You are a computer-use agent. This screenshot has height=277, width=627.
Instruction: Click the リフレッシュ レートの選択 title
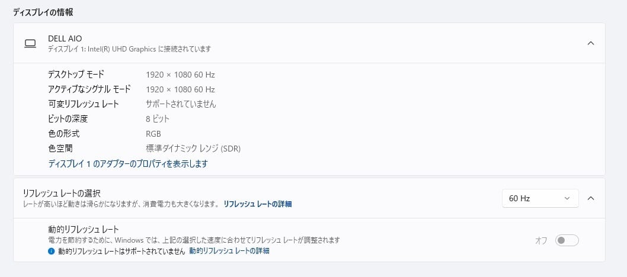coord(62,193)
